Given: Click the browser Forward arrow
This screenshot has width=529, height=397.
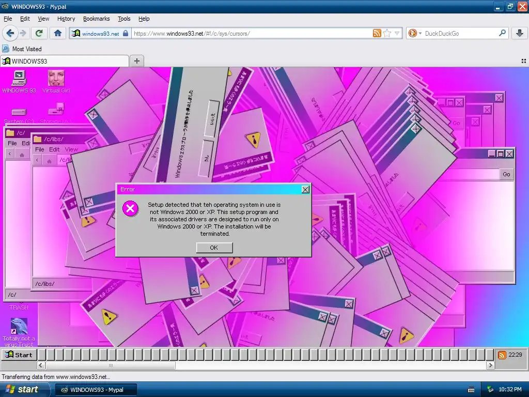Looking at the screenshot, I should tap(23, 33).
